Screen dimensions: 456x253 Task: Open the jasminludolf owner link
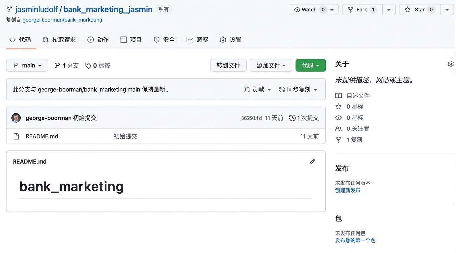(37, 9)
